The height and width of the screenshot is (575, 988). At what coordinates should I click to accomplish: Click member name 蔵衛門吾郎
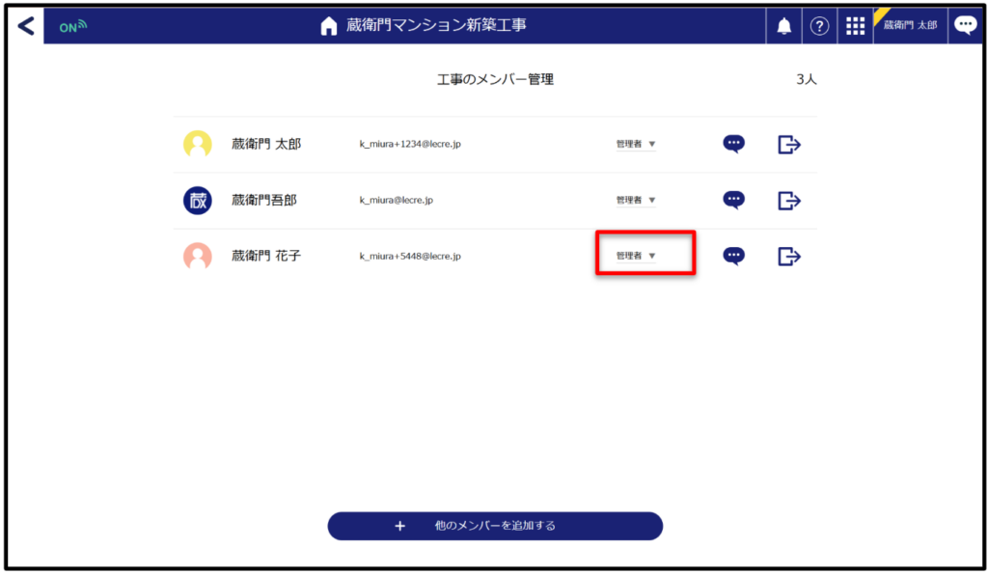click(x=264, y=201)
